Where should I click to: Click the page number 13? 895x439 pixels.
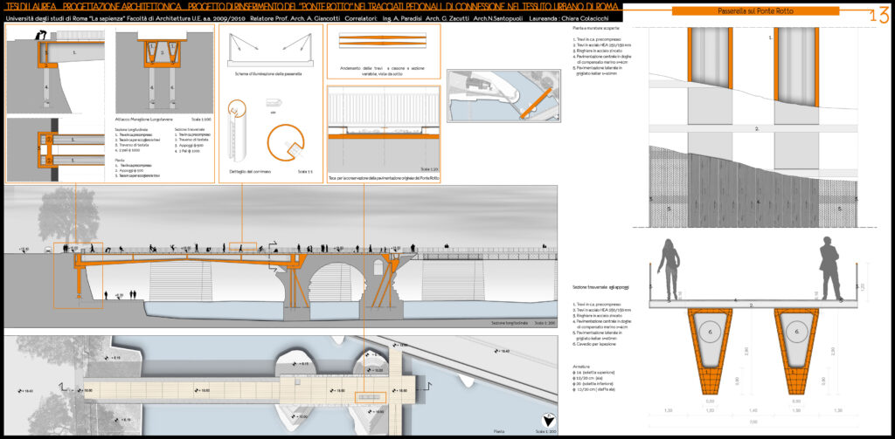879,15
